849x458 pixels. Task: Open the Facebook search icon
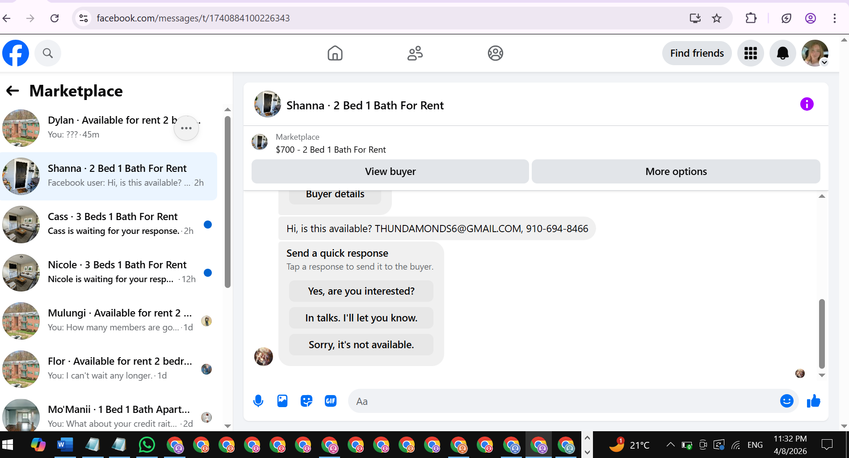(48, 53)
